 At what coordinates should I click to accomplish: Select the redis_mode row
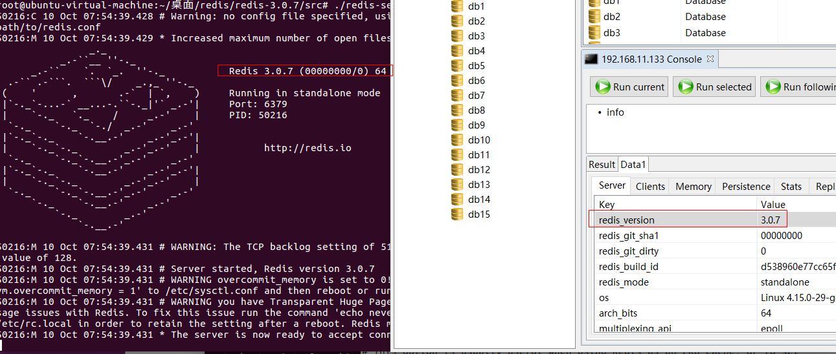pos(715,282)
